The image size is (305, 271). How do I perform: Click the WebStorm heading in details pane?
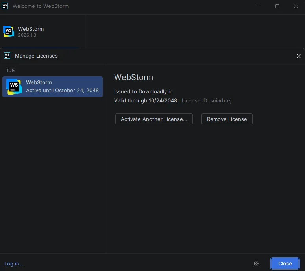tap(134, 77)
